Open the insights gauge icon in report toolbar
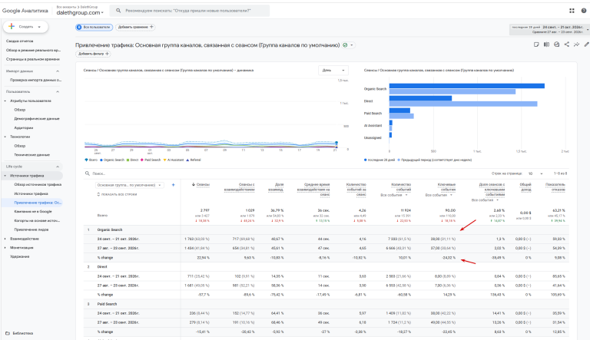The image size is (590, 340). point(556,45)
